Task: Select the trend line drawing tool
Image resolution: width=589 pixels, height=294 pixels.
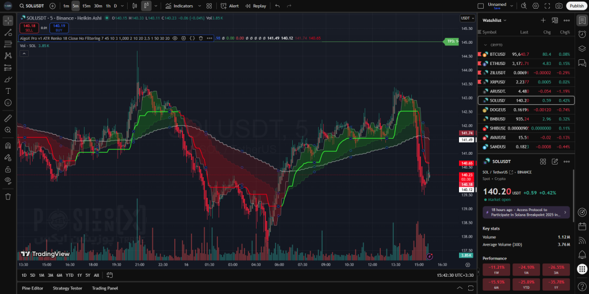Action: click(x=7, y=32)
